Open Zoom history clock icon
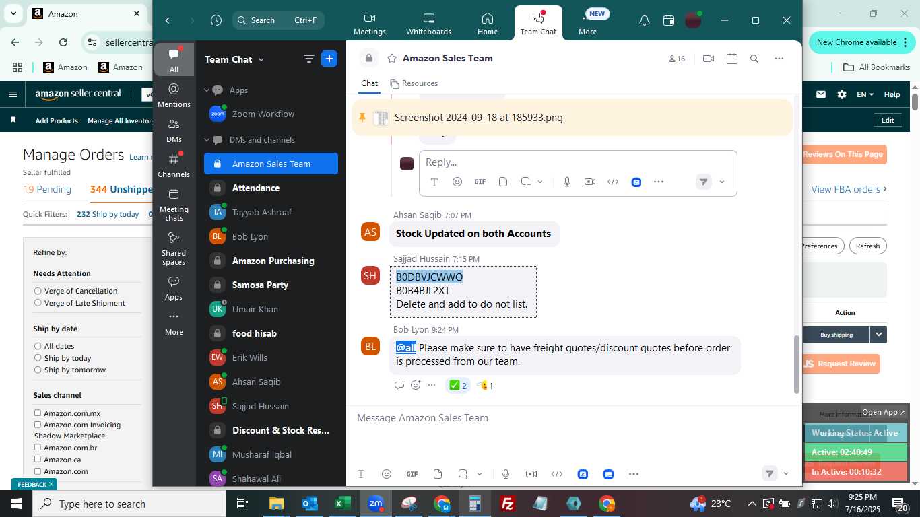 [x=216, y=20]
